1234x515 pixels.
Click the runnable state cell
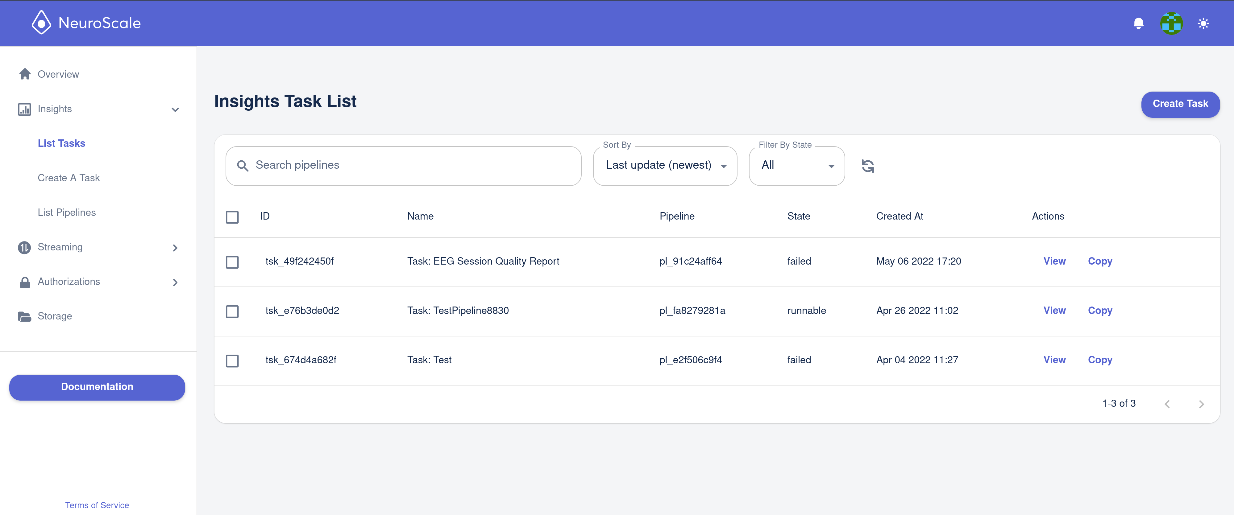pos(807,310)
